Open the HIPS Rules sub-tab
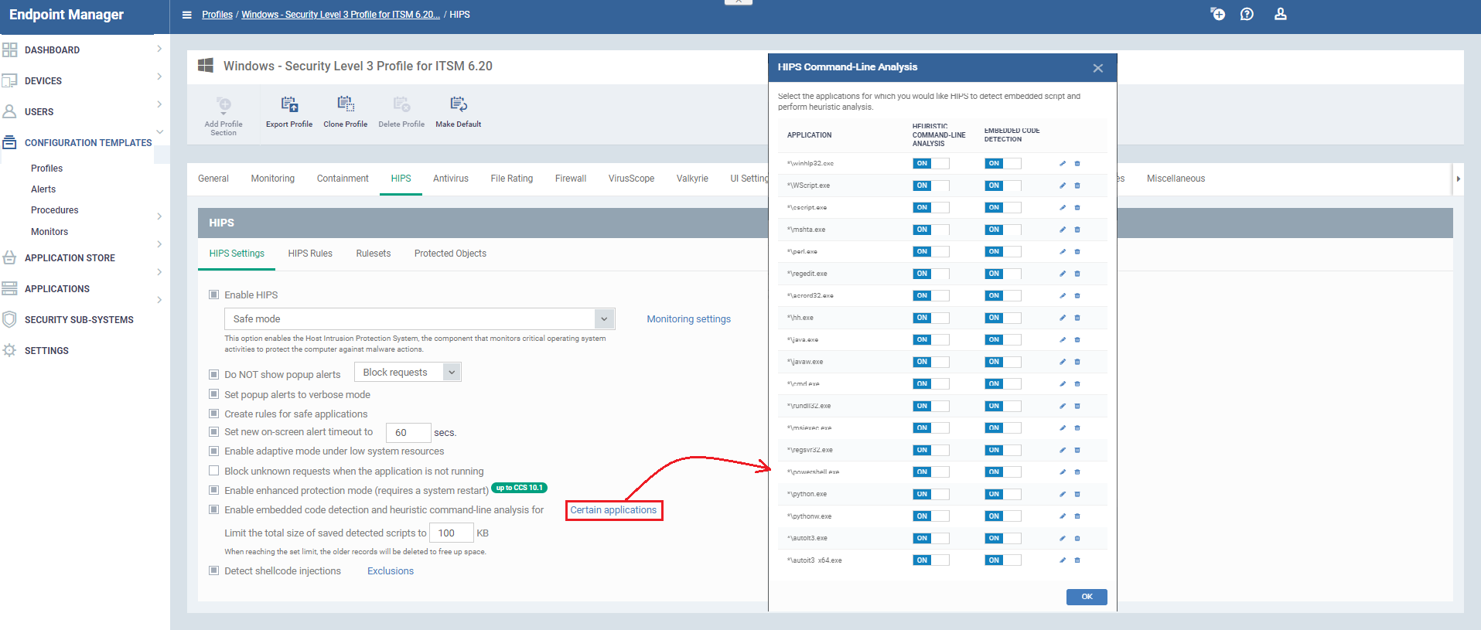This screenshot has height=630, width=1481. (x=310, y=254)
